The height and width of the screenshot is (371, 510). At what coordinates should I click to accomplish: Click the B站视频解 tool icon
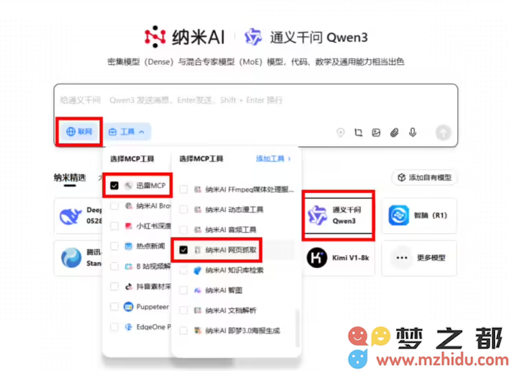128,267
